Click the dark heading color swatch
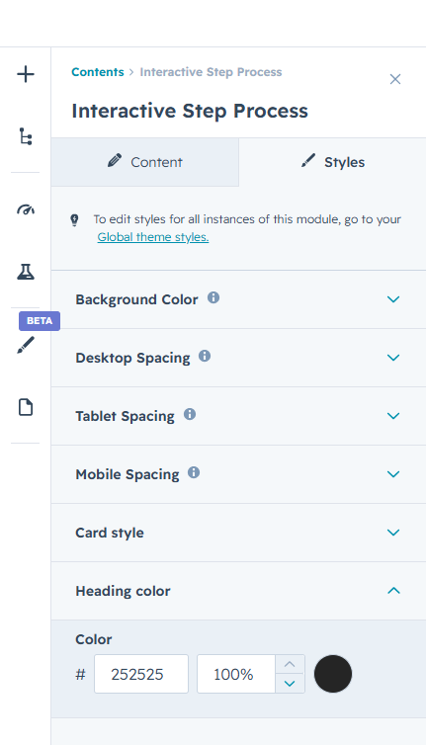 [333, 674]
